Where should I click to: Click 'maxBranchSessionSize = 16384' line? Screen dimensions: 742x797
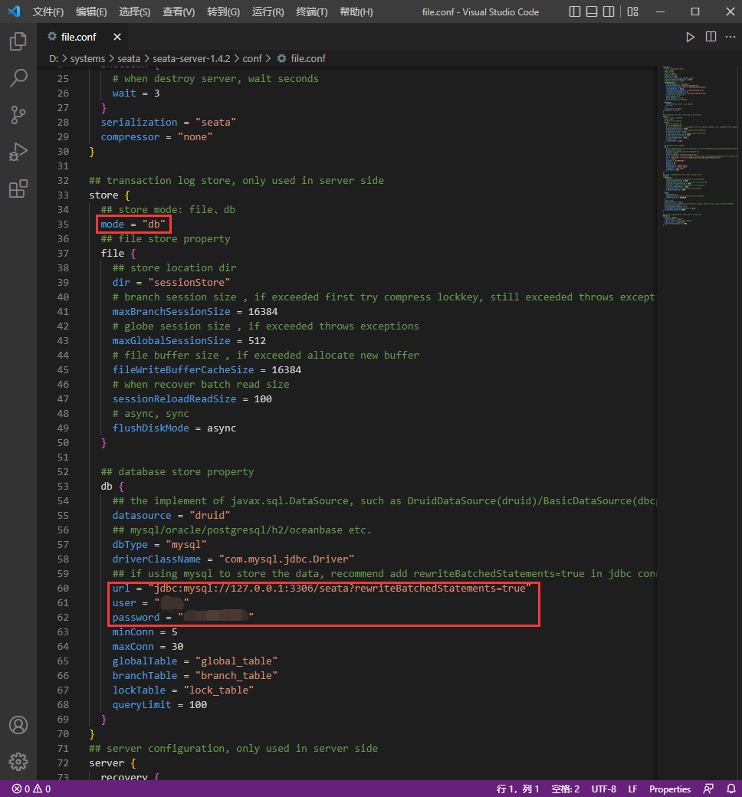tap(195, 312)
